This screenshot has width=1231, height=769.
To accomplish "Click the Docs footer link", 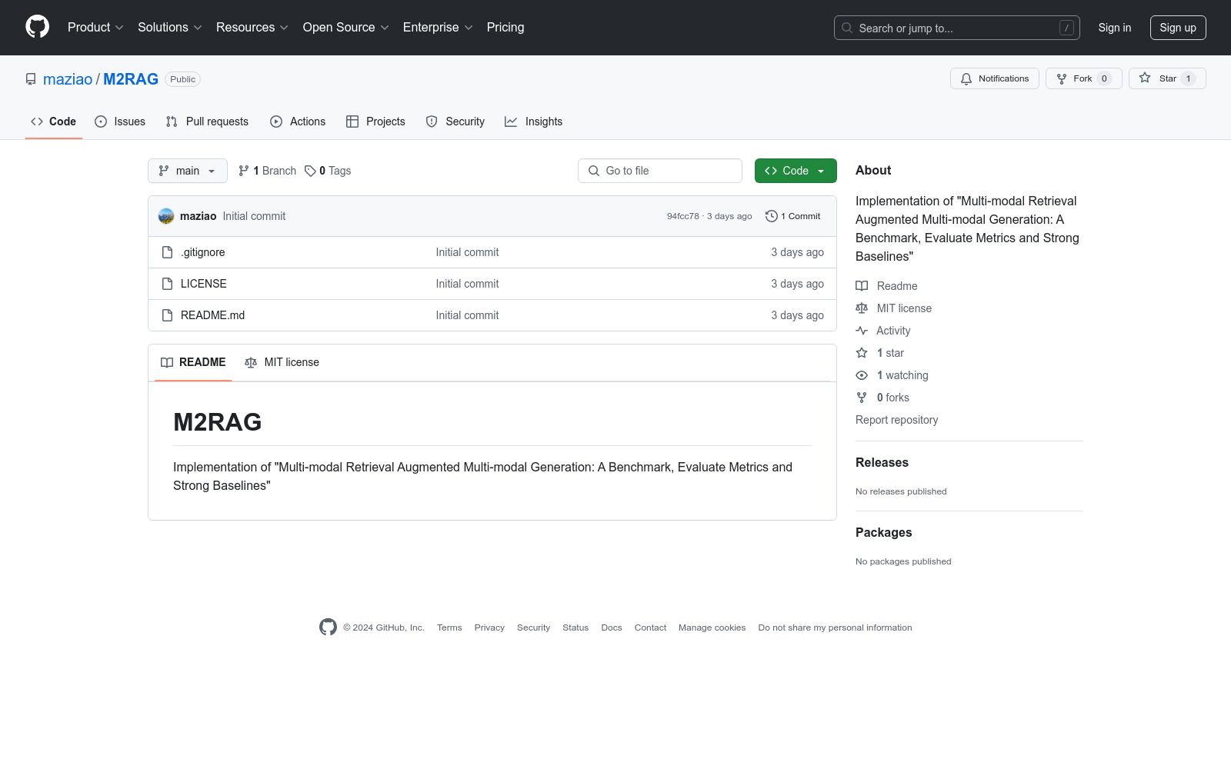I will 612,628.
